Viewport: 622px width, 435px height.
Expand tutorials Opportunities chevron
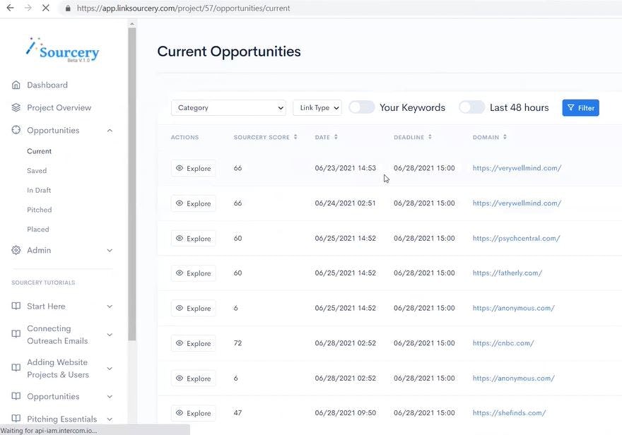[110, 397]
